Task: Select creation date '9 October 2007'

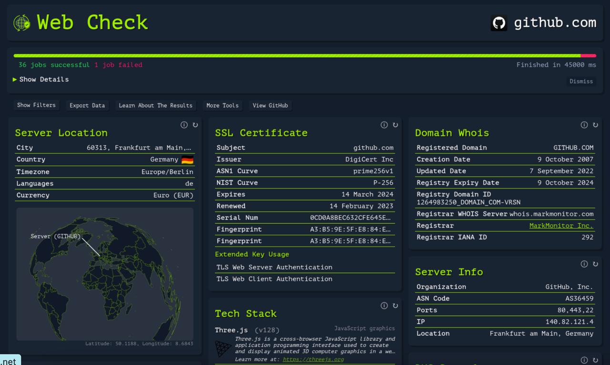Action: coord(566,159)
